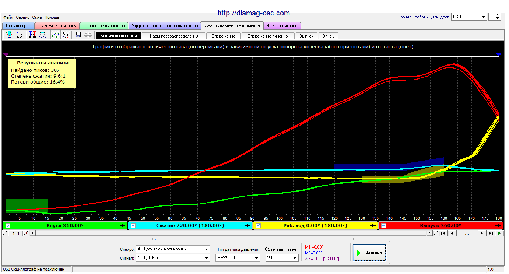Switch to the Сравнение цилиндров tab
Screen dimensions: 509x274
tap(104, 26)
